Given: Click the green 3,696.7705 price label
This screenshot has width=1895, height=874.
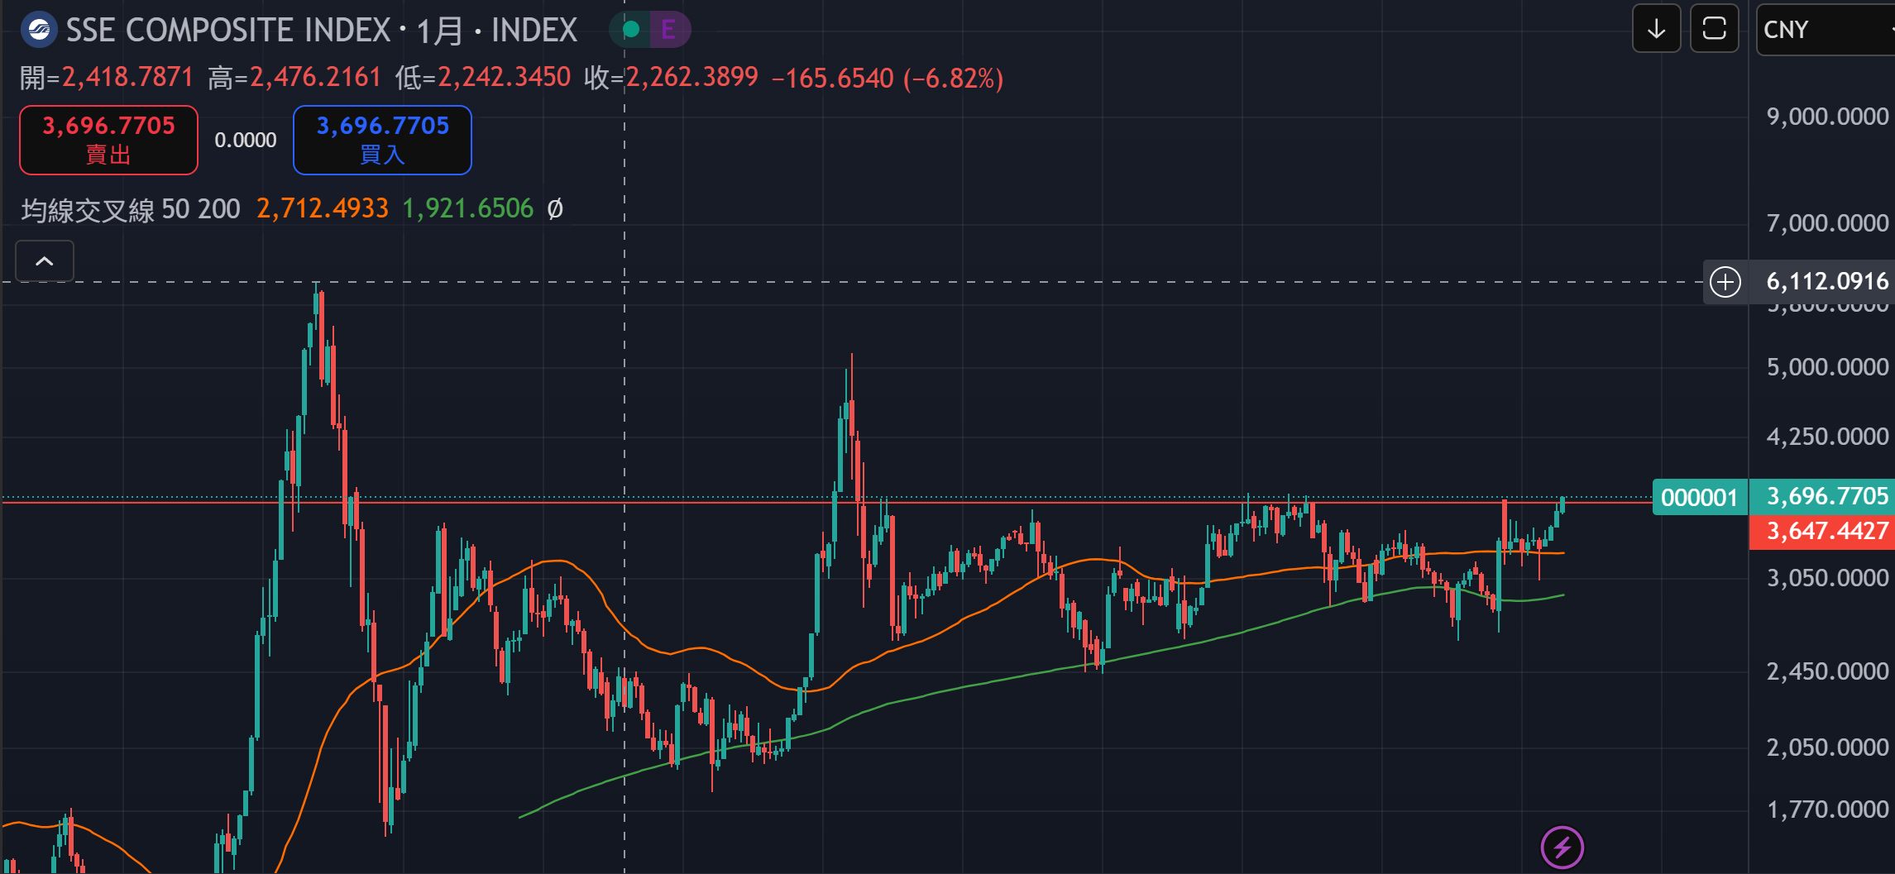Looking at the screenshot, I should tap(1822, 496).
